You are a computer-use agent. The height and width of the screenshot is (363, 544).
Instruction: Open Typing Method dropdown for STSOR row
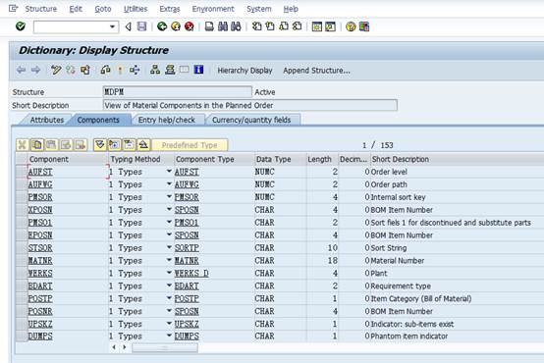pyautogui.click(x=169, y=248)
